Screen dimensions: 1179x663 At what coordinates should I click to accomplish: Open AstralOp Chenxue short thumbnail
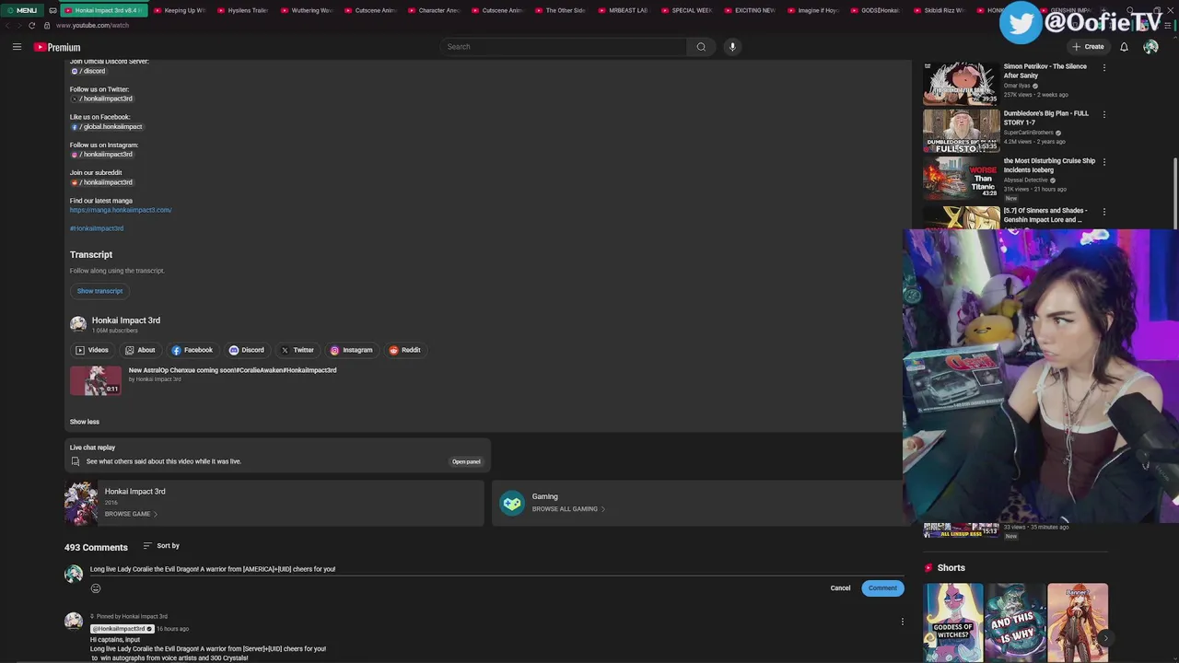96,380
